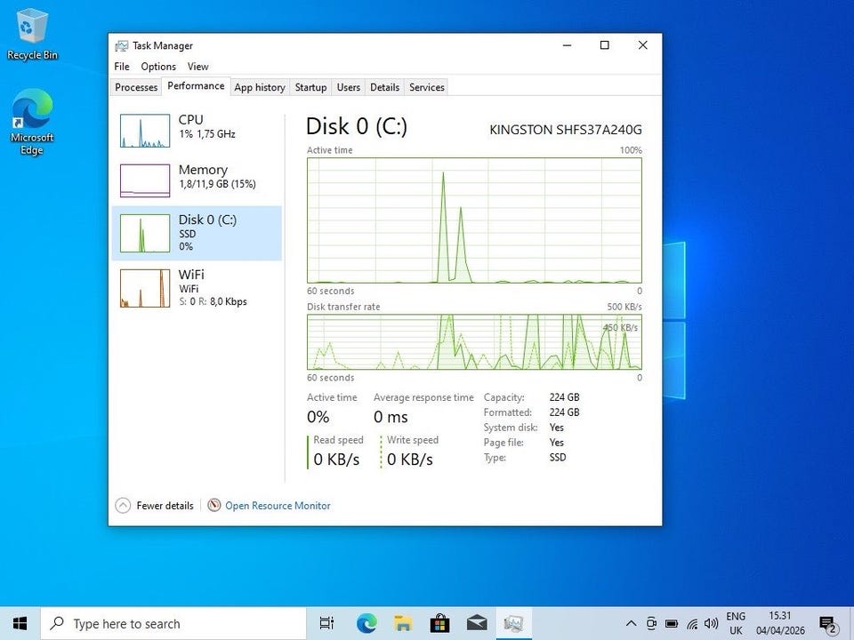Open the Mail app from the taskbar
The height and width of the screenshot is (640, 854).
tap(477, 624)
